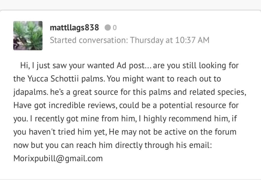Click the phrase still looking for

click(x=210, y=65)
